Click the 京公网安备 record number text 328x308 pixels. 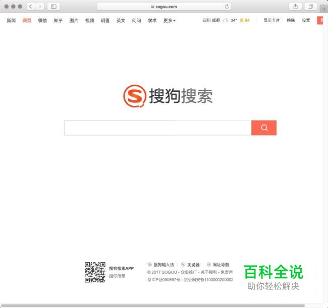click(x=208, y=280)
